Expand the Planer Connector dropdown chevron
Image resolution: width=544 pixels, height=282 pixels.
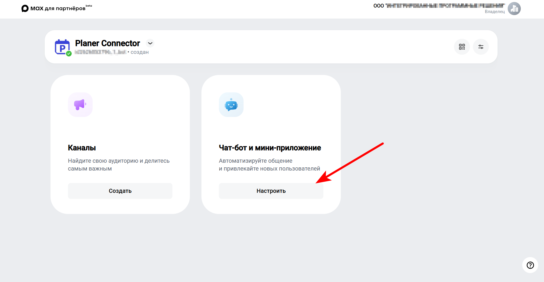pyautogui.click(x=150, y=43)
